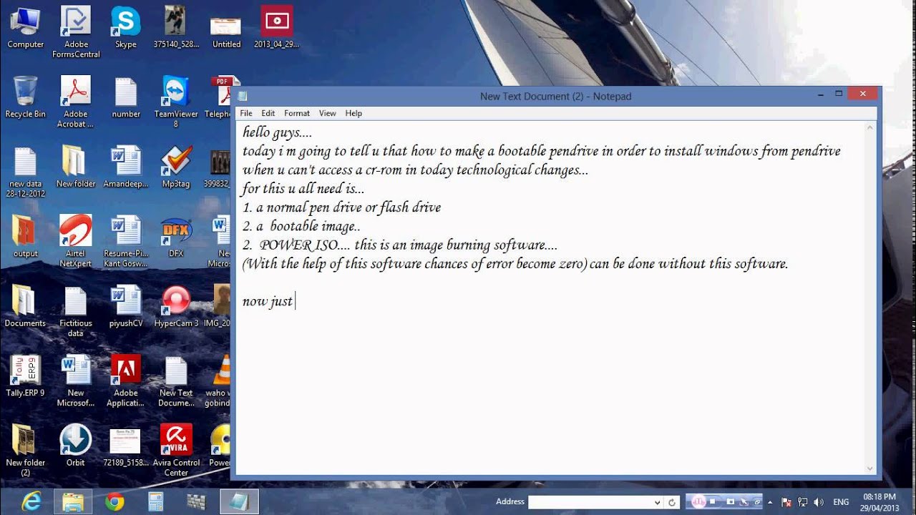Select the 'New folder (2)' desktop folder
916x515 pixels.
pyautogui.click(x=26, y=450)
